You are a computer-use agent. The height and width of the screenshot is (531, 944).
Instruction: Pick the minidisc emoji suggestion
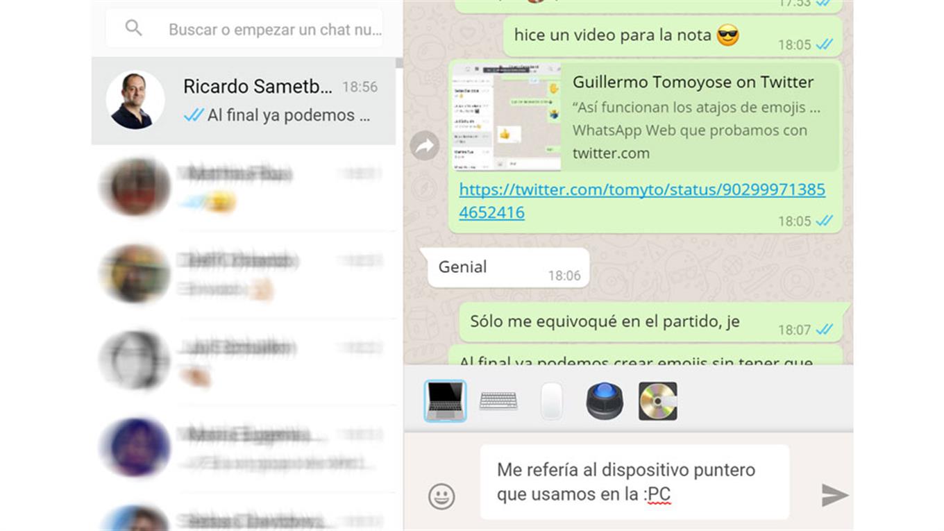tap(657, 401)
